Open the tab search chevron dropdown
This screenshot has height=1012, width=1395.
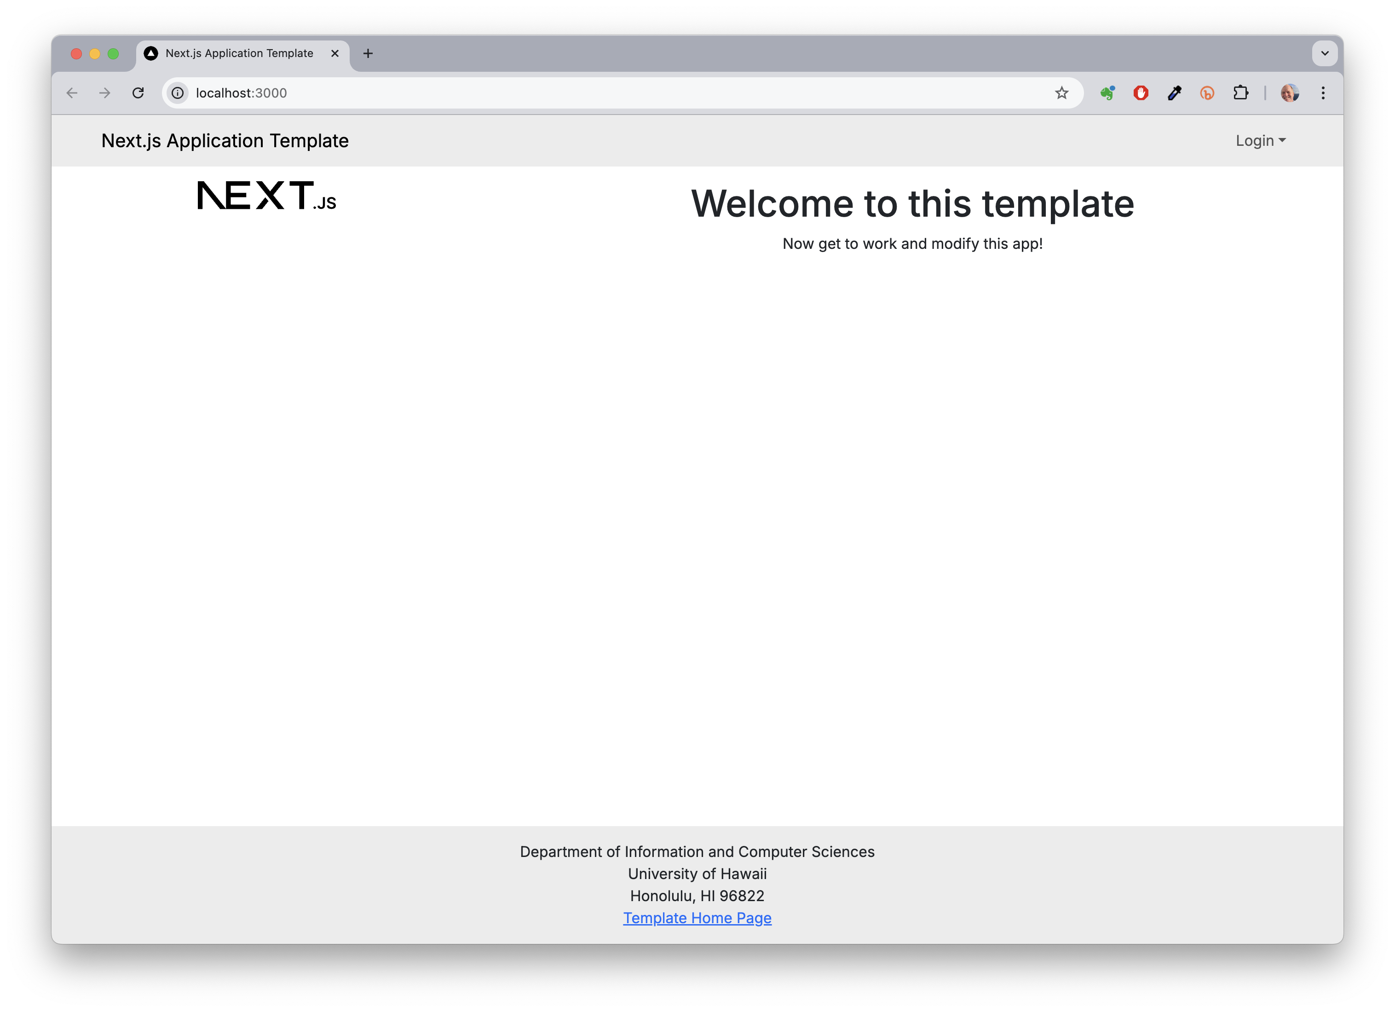[1324, 53]
